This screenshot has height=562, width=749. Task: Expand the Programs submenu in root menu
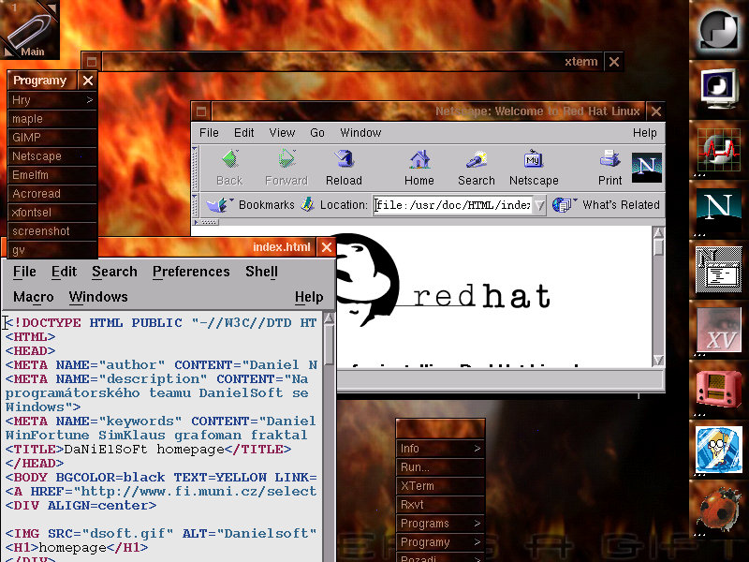point(440,524)
